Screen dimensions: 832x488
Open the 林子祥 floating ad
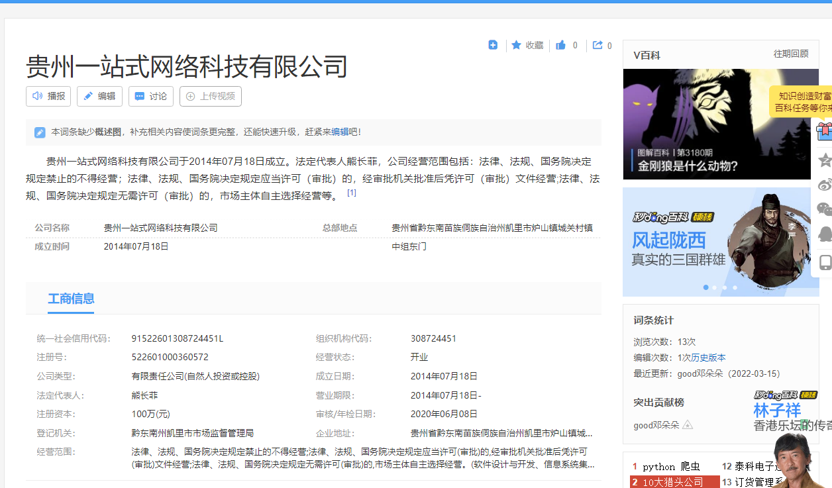[793, 437]
